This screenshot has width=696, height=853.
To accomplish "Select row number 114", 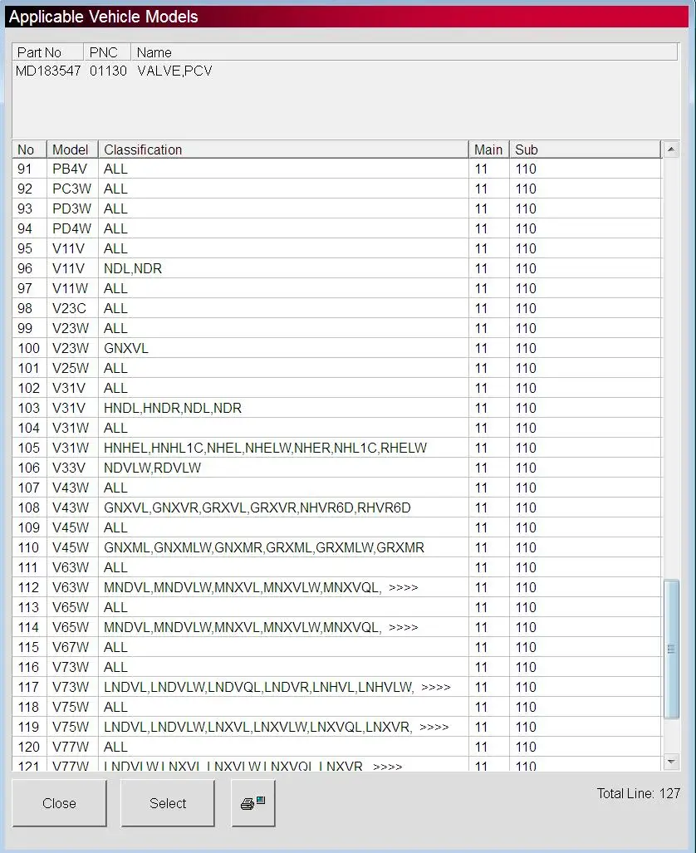I will pos(28,628).
